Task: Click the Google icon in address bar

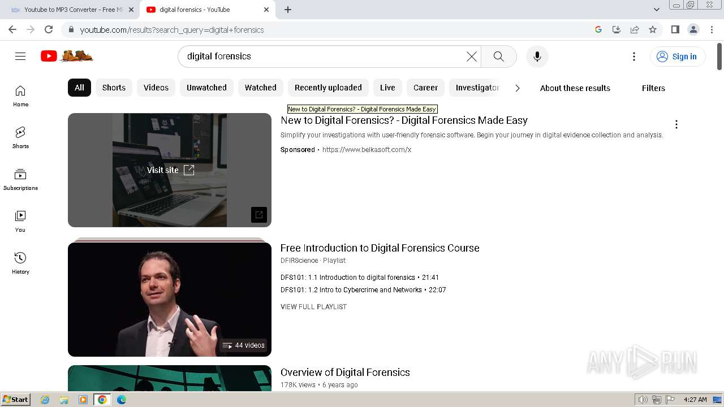Action: (x=598, y=29)
